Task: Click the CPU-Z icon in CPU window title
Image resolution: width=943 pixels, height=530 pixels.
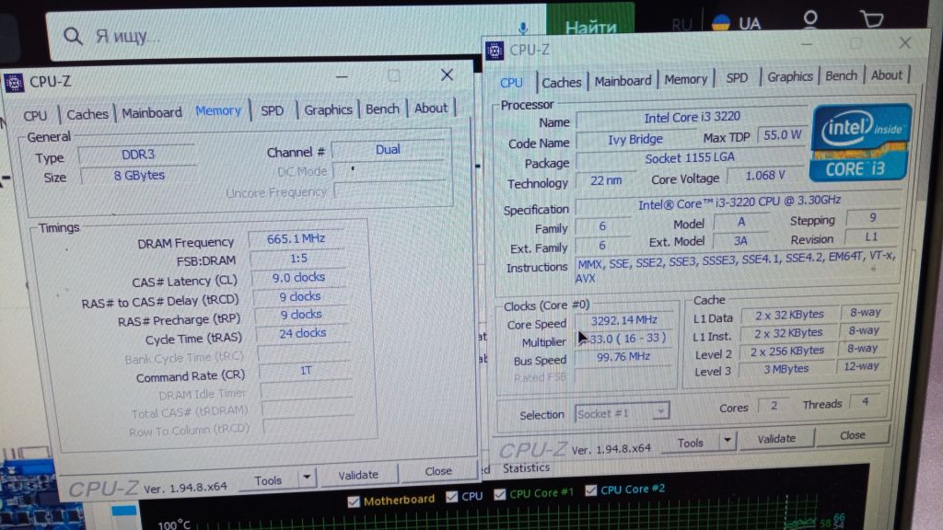Action: (x=495, y=52)
